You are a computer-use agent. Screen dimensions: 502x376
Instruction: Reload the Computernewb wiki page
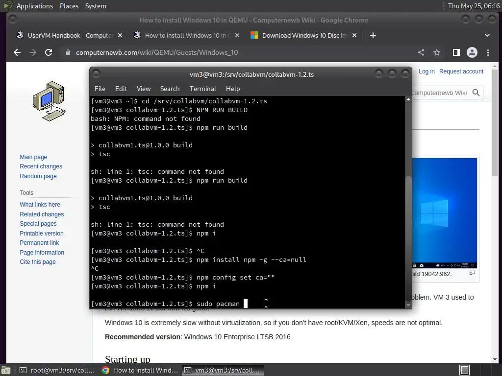click(x=49, y=52)
